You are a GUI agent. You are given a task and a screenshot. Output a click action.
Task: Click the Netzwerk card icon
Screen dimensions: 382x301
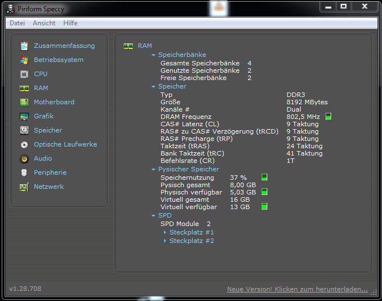point(24,187)
